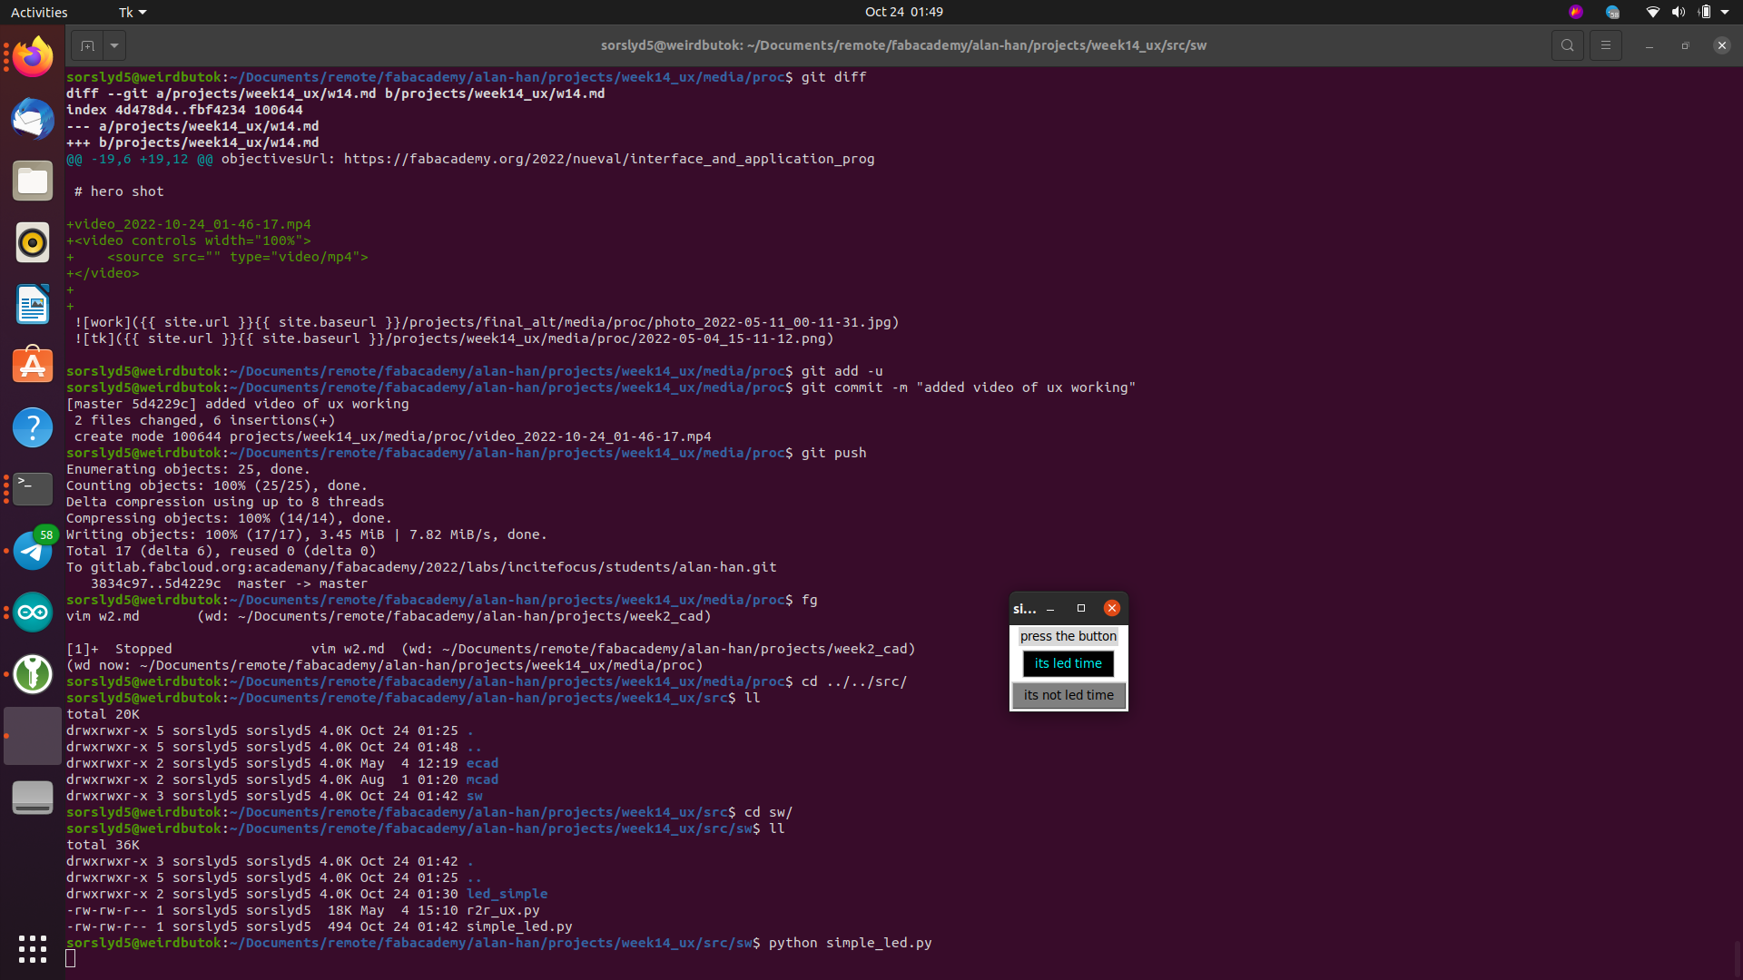Open Firefox from the dock
Viewport: 1743px width, 980px height.
pyautogui.click(x=33, y=57)
